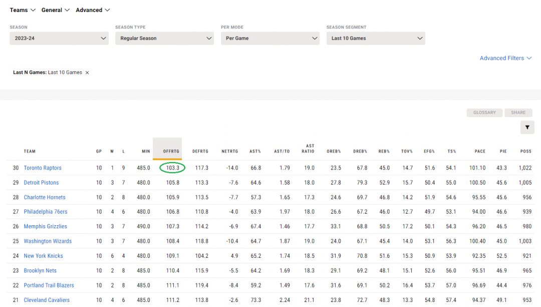Remove the Last 10 Games filter chip

(87, 73)
